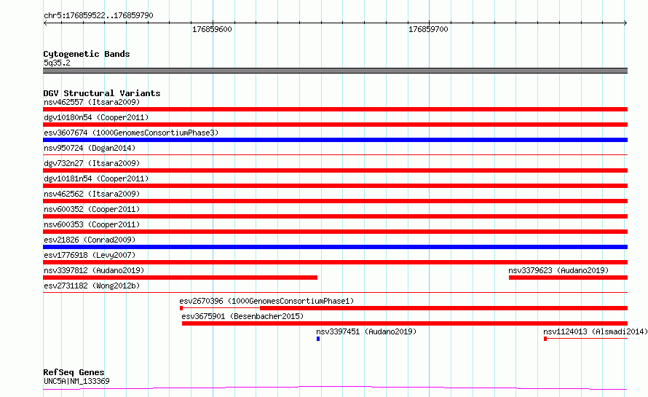This screenshot has height=397, width=648.
Task: Open esv2670396 (1000GenomesConsortiumPhase1) label
Action: pyautogui.click(x=266, y=301)
